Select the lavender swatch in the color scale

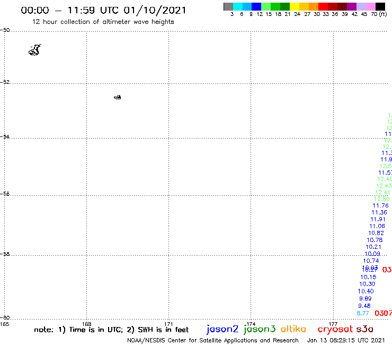point(361,6)
